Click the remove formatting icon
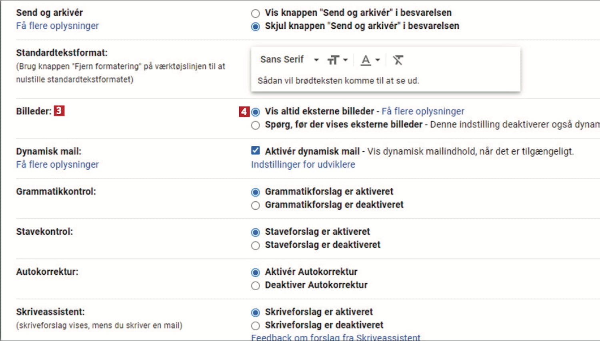This screenshot has height=341, width=600. [x=398, y=60]
